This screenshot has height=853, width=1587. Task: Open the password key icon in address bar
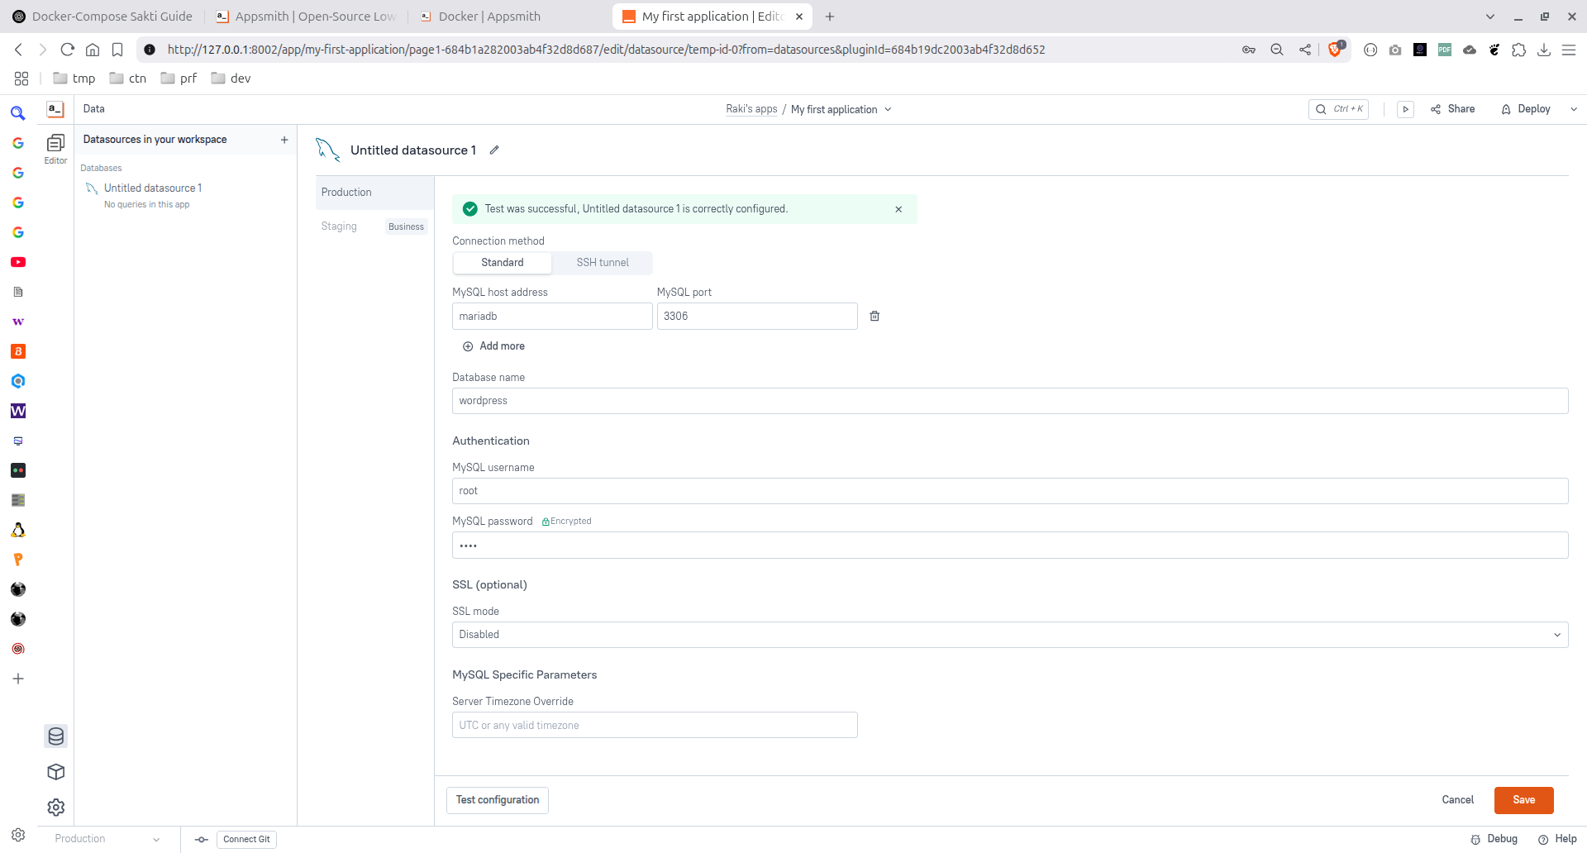1249,50
